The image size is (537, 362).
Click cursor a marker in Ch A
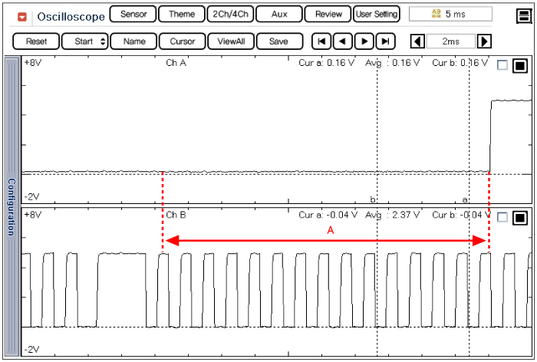pos(465,199)
